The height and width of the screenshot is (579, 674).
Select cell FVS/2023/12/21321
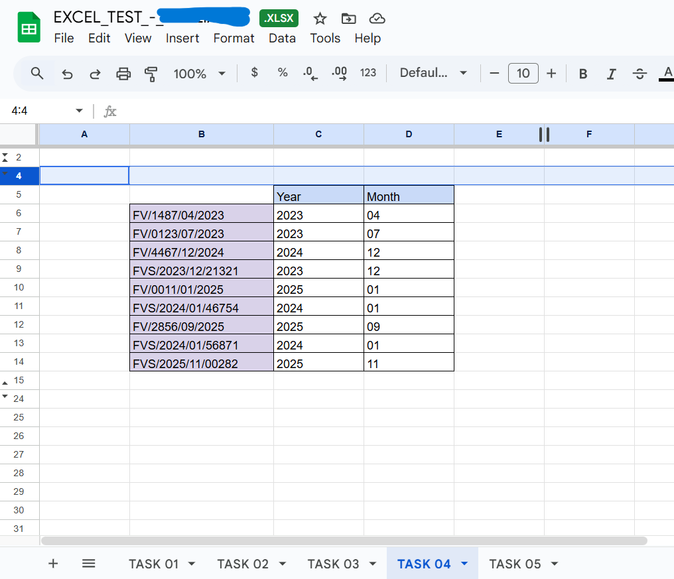pyautogui.click(x=202, y=269)
